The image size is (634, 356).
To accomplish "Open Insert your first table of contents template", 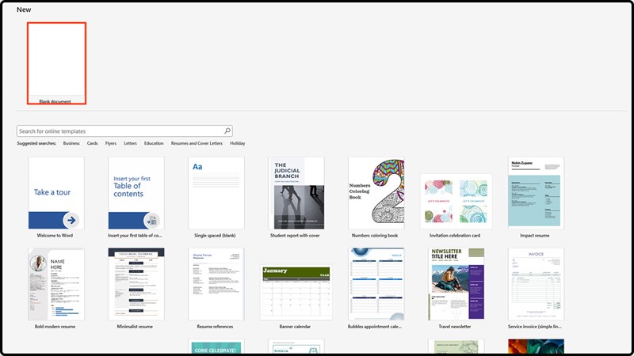I will [136, 193].
